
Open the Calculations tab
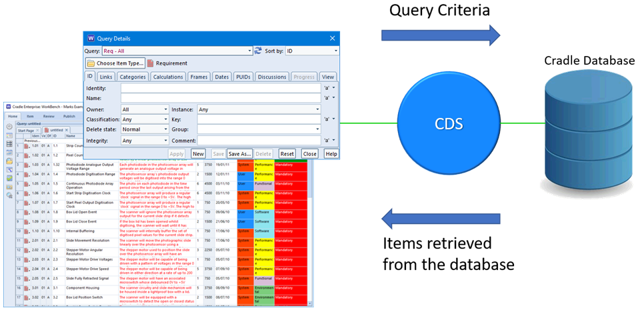coord(168,77)
